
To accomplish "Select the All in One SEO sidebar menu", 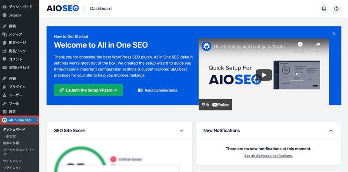I will click(x=20, y=120).
